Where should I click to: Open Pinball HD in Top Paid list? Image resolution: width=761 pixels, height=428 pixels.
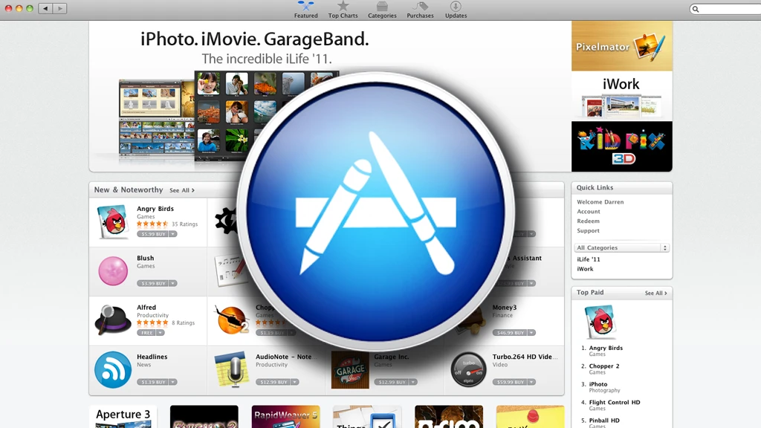coord(604,421)
